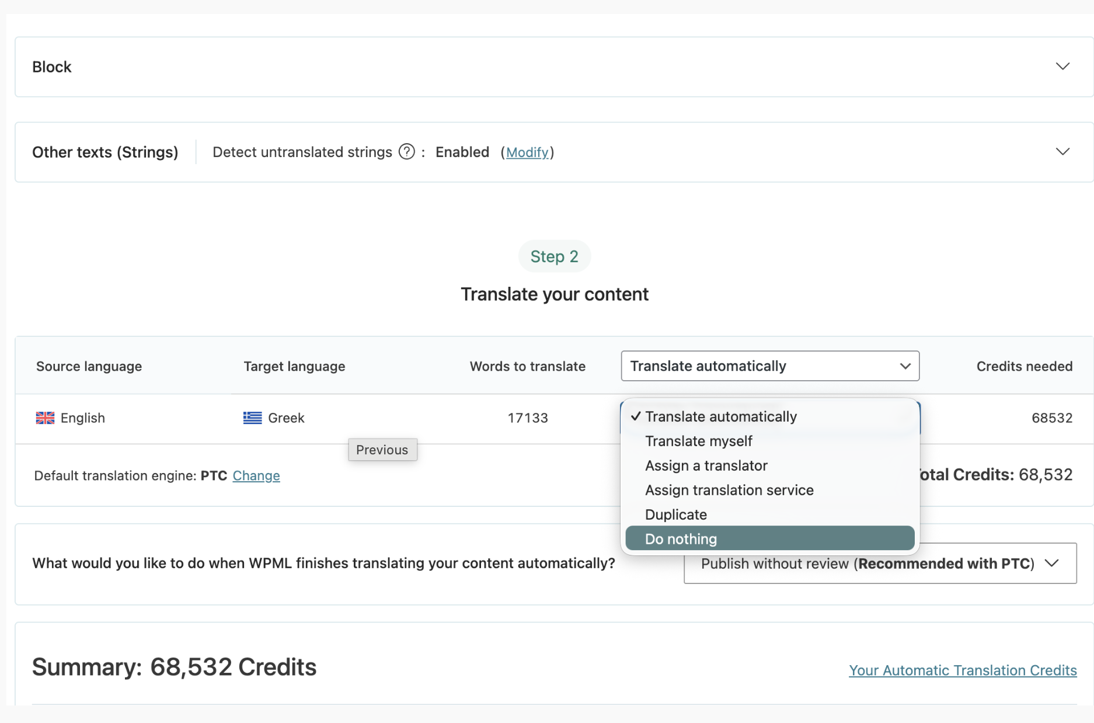Viewport: 1094px width, 723px height.
Task: Click the Words to translate column header
Action: coord(527,366)
